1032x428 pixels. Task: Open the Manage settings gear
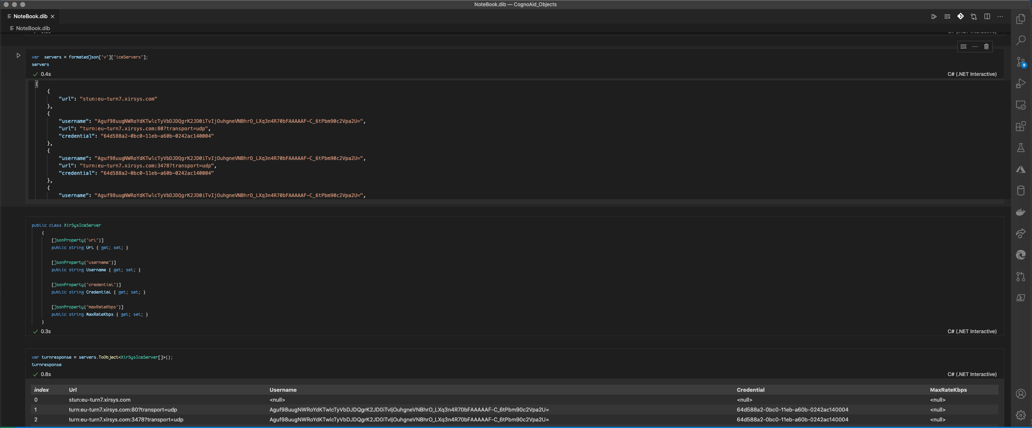pos(1021,416)
